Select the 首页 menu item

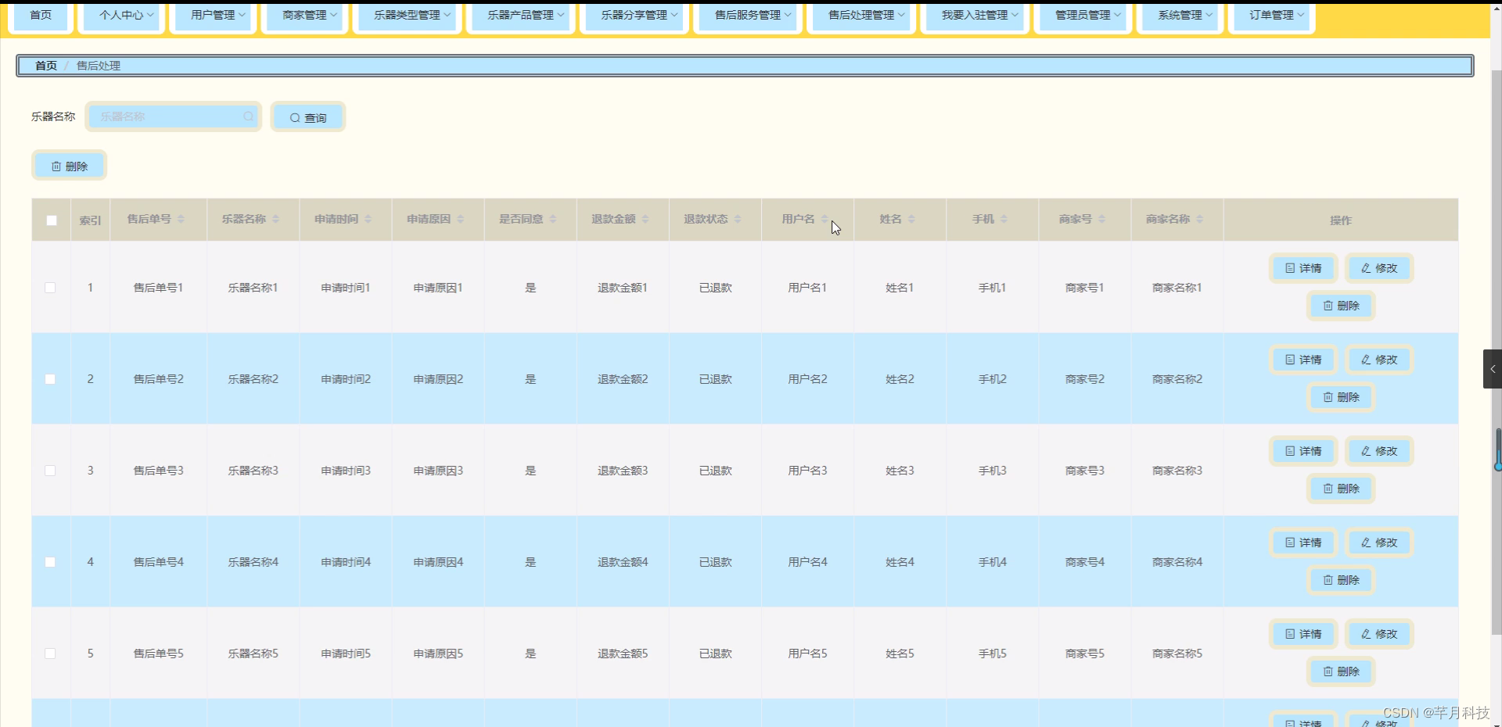click(40, 14)
